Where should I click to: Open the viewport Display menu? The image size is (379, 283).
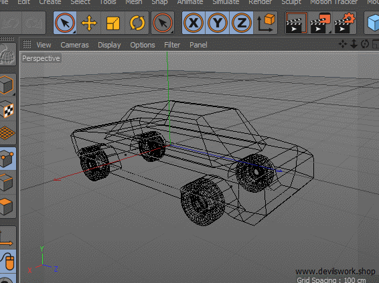pos(109,45)
